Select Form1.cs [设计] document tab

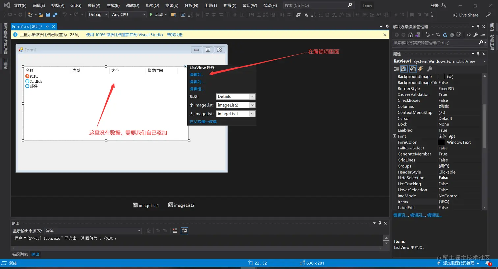[x=27, y=27]
